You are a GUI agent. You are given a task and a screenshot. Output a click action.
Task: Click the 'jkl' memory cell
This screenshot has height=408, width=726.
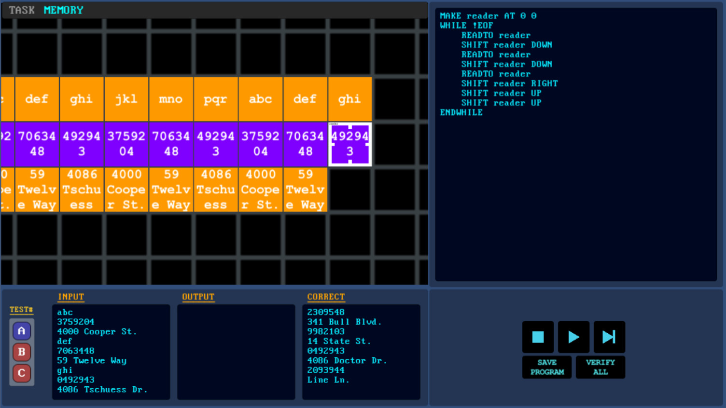pos(126,99)
